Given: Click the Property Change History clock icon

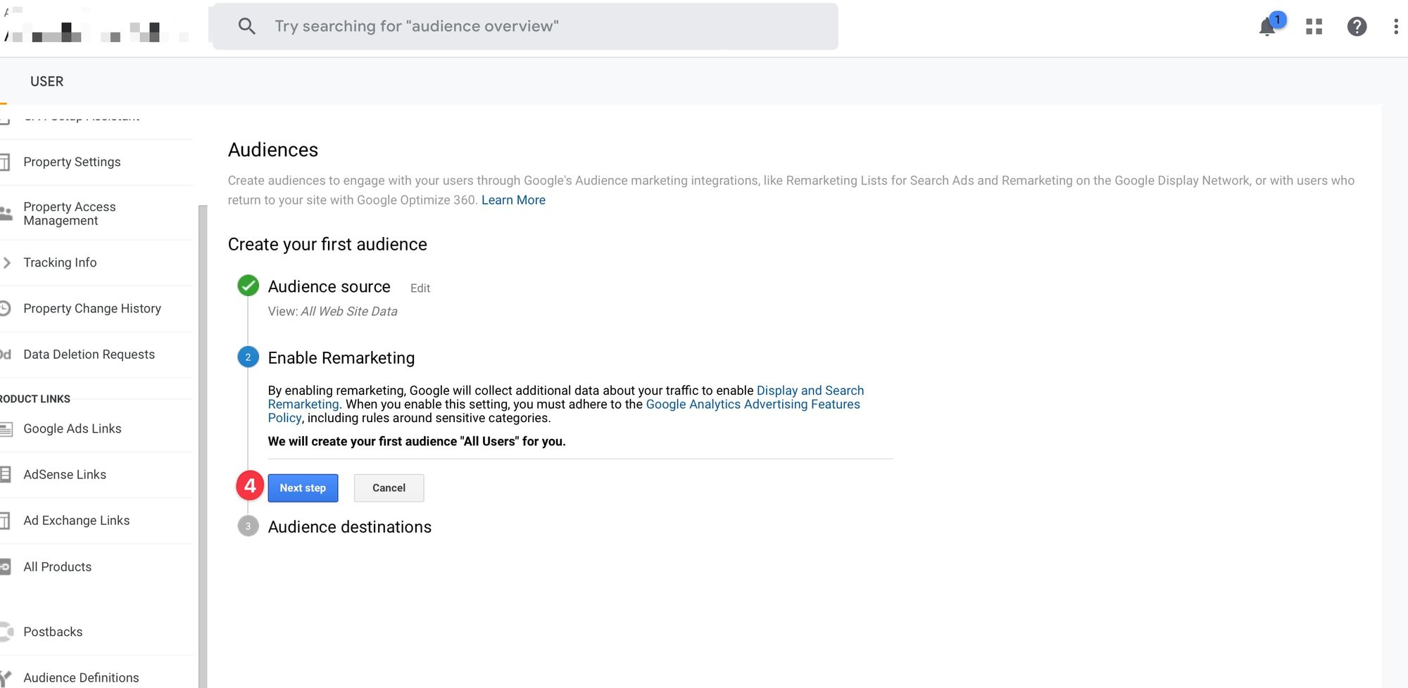Looking at the screenshot, I should [x=5, y=308].
